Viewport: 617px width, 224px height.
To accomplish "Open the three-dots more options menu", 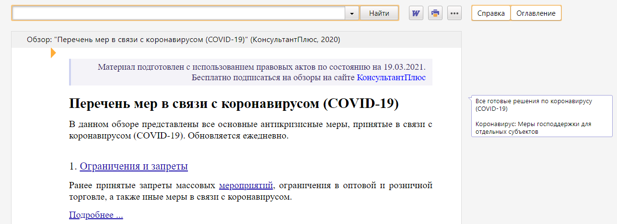I will pyautogui.click(x=454, y=13).
